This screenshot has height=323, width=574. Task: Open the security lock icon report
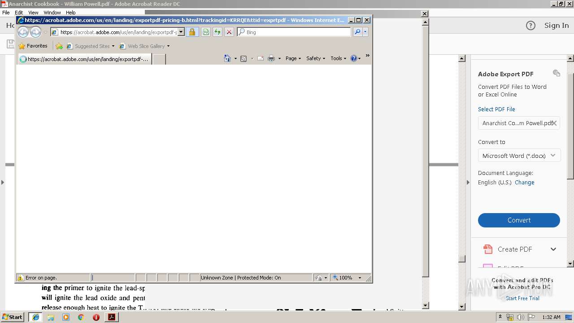[192, 32]
